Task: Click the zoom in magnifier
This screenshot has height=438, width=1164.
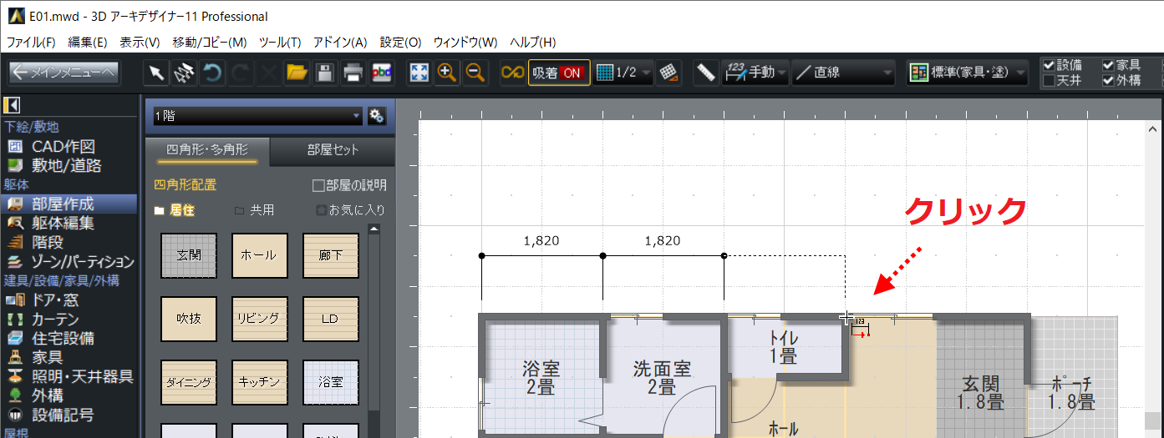Action: click(447, 73)
